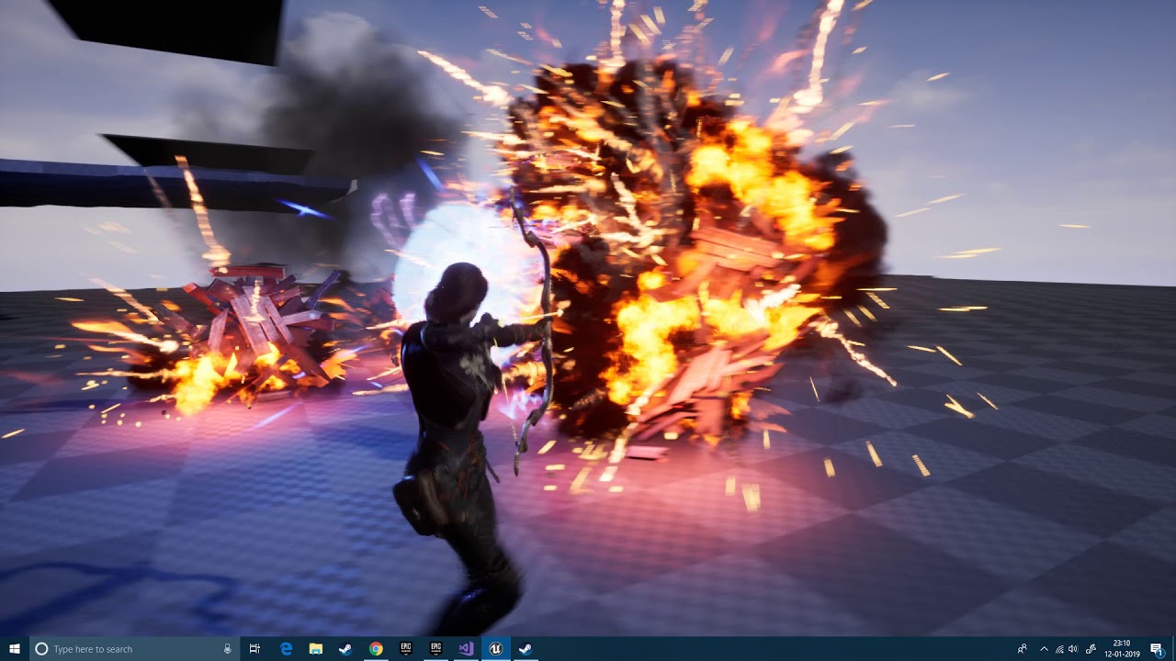Open the Epic Games icon beside Visual Studio
This screenshot has height=661, width=1176.
coord(435,649)
